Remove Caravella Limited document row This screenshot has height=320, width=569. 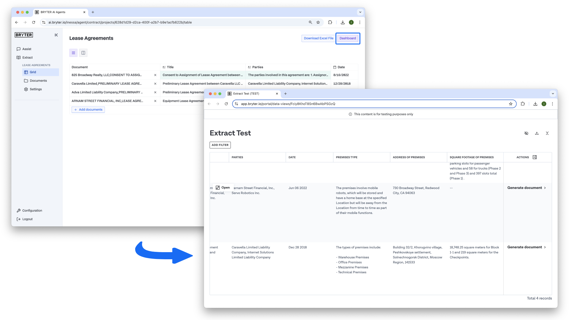[x=155, y=84]
